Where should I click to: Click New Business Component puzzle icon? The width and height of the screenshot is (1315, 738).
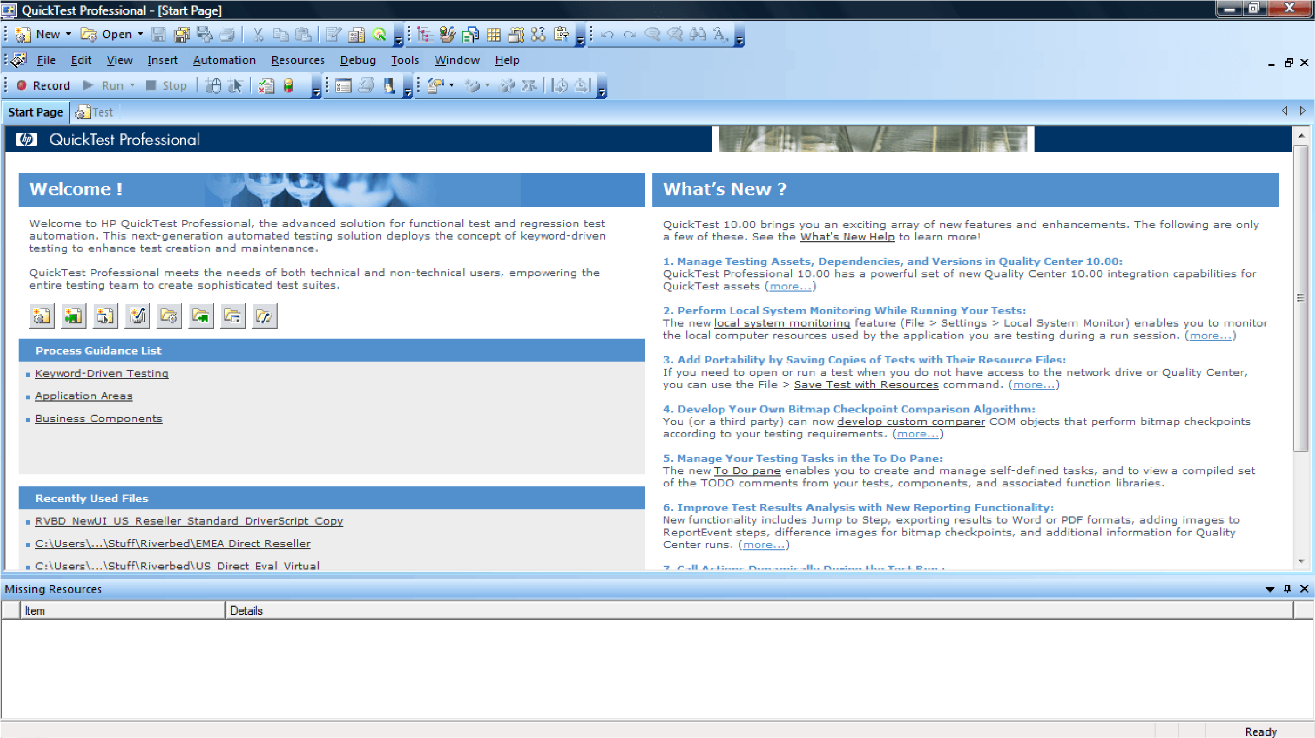click(73, 316)
